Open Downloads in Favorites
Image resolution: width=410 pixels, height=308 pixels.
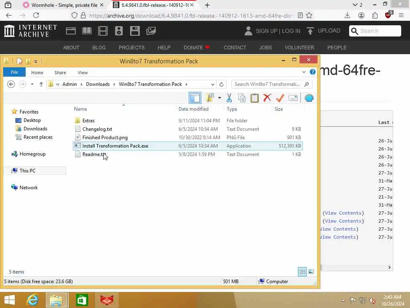31,129
